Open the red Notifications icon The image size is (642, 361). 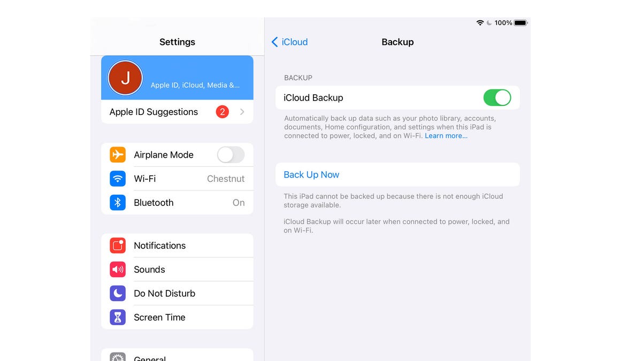(118, 245)
